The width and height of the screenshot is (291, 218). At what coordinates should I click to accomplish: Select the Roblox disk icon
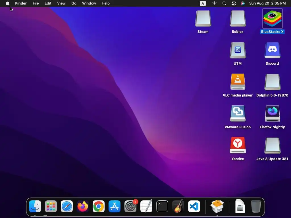coord(238,18)
